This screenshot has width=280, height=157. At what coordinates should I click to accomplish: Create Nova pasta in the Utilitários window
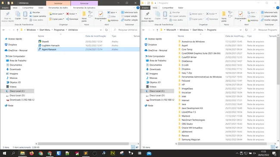(x=84, y=17)
